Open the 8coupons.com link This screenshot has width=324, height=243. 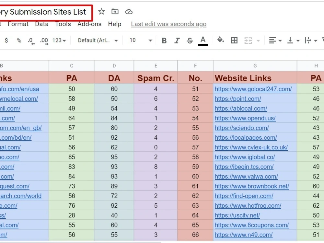coord(252,225)
